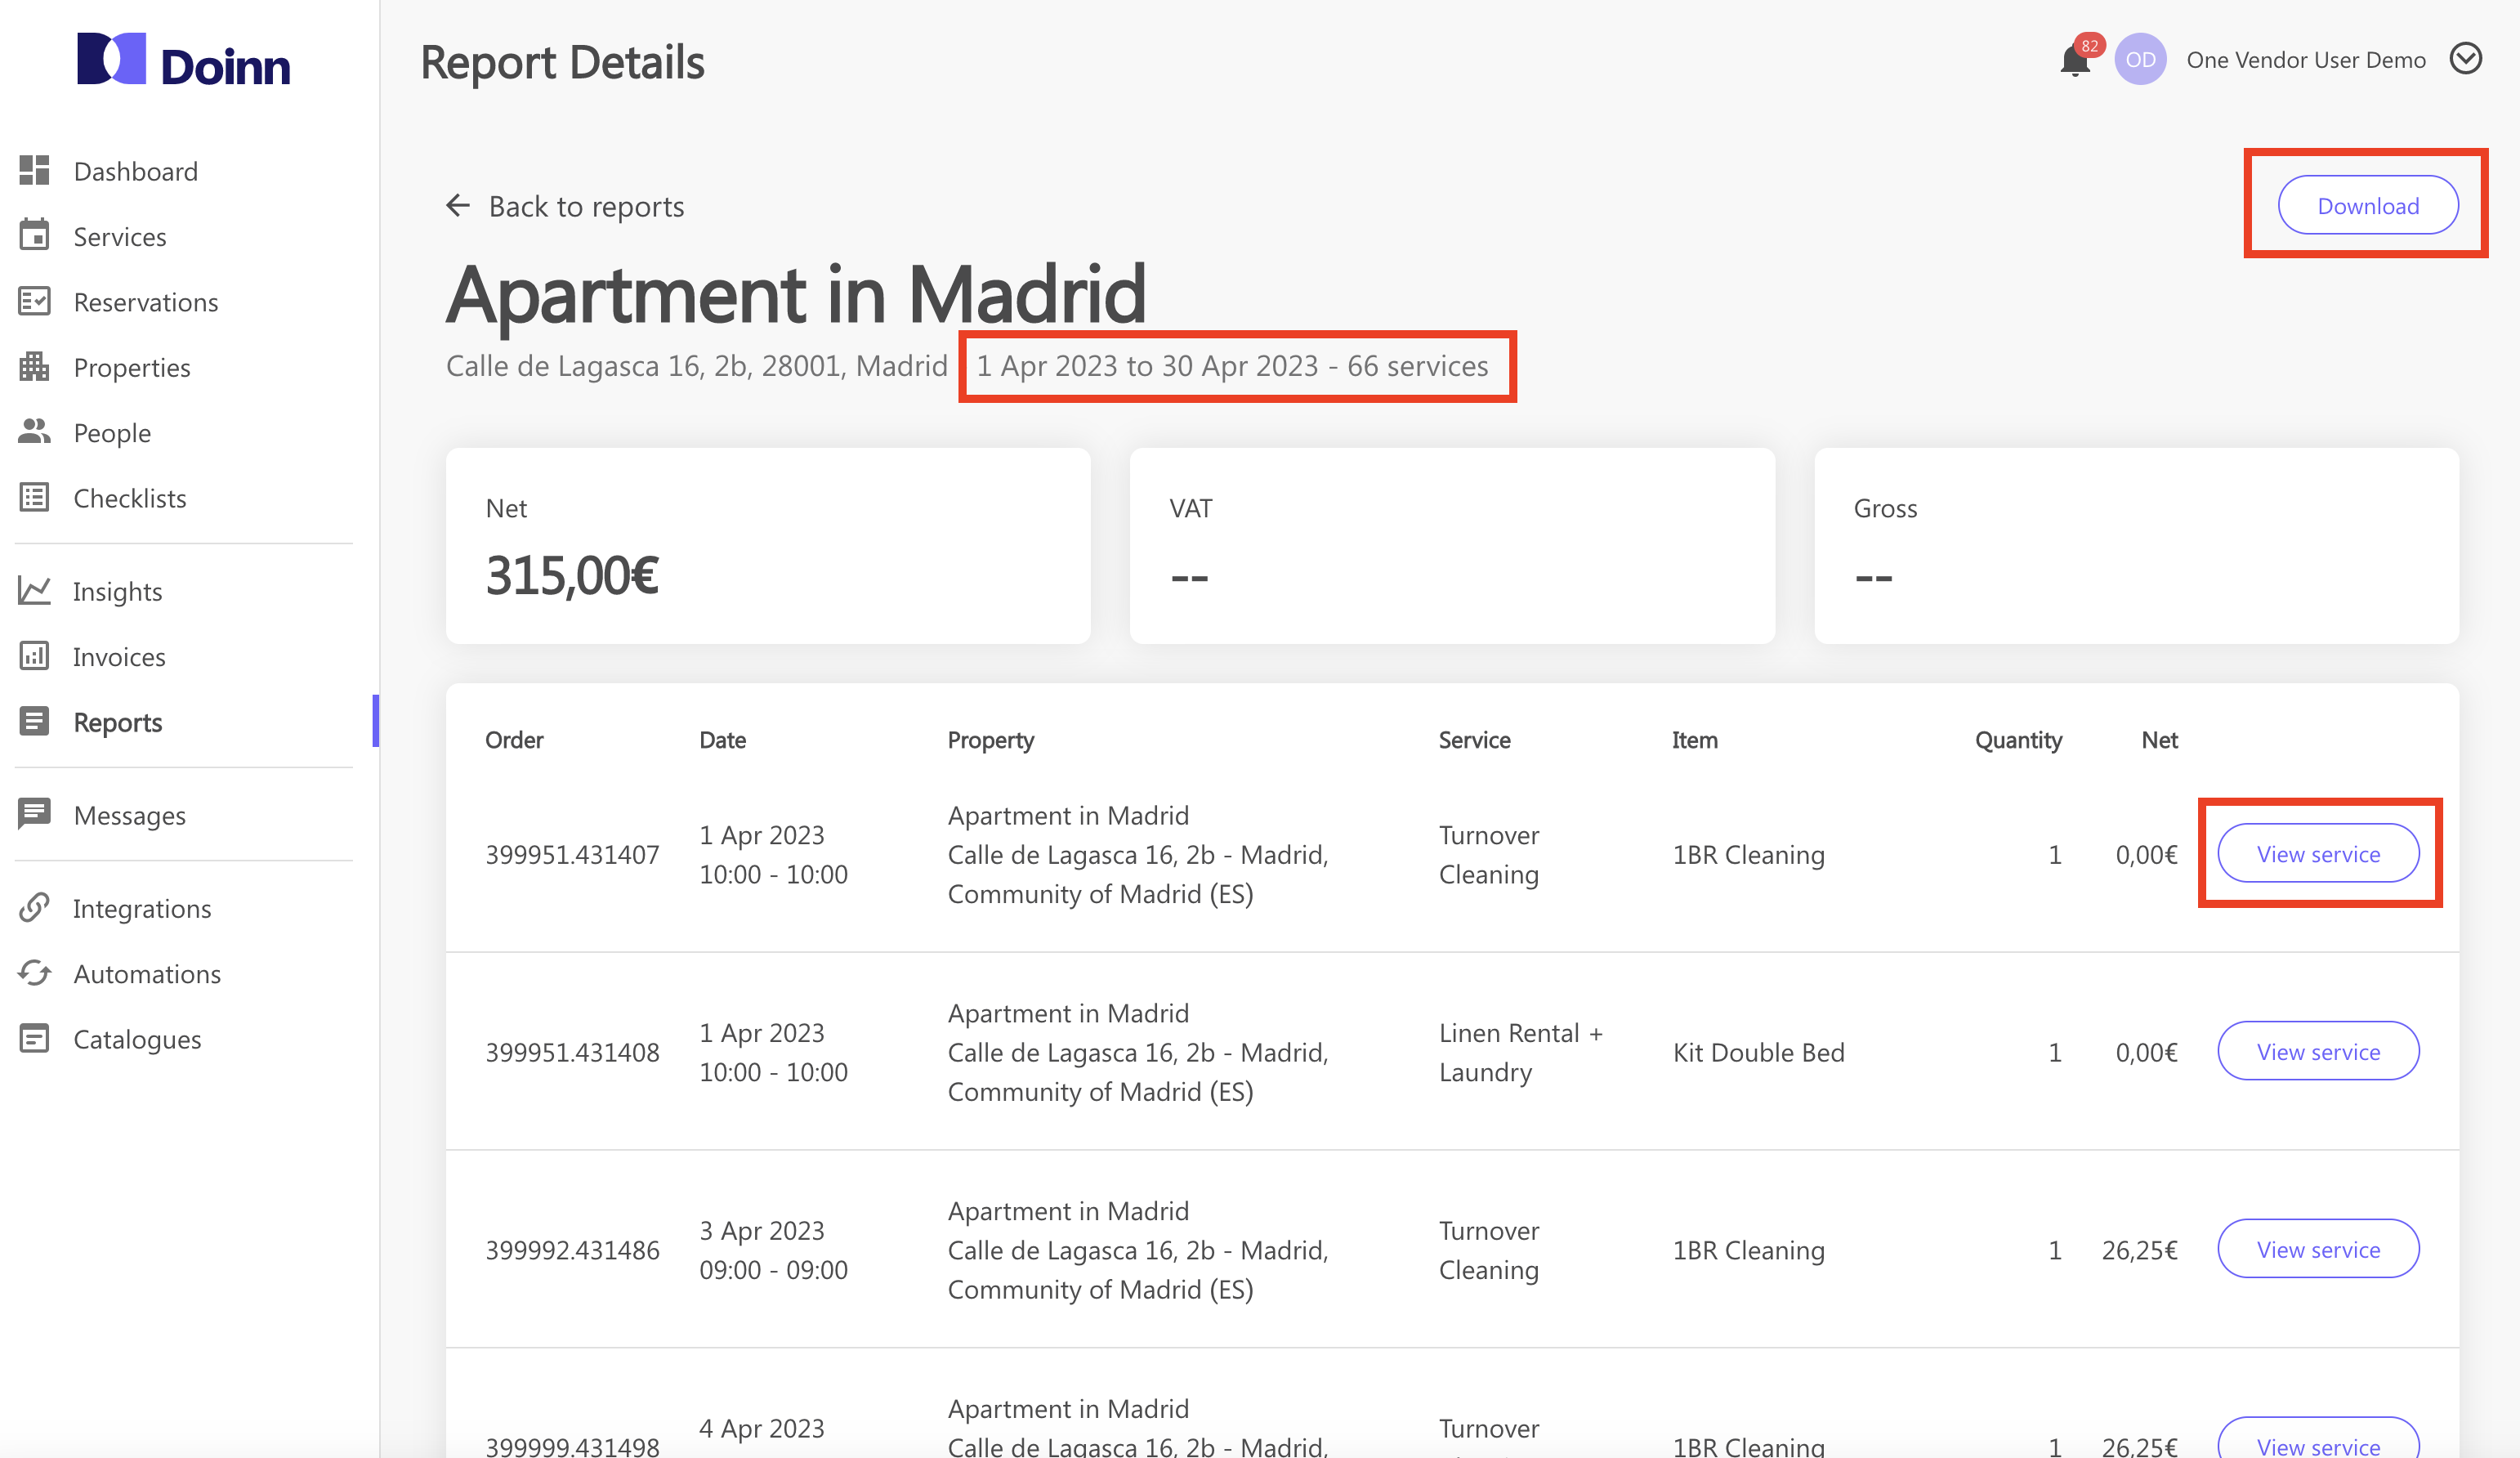Open Automations in the sidebar

coord(147,973)
